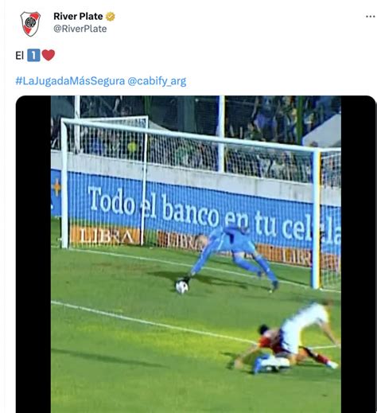Open the @cabify_arg mention
Screen dimensions: 377x413
(157, 81)
